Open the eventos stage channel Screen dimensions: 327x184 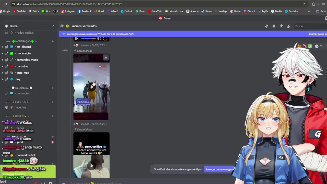(29, 108)
